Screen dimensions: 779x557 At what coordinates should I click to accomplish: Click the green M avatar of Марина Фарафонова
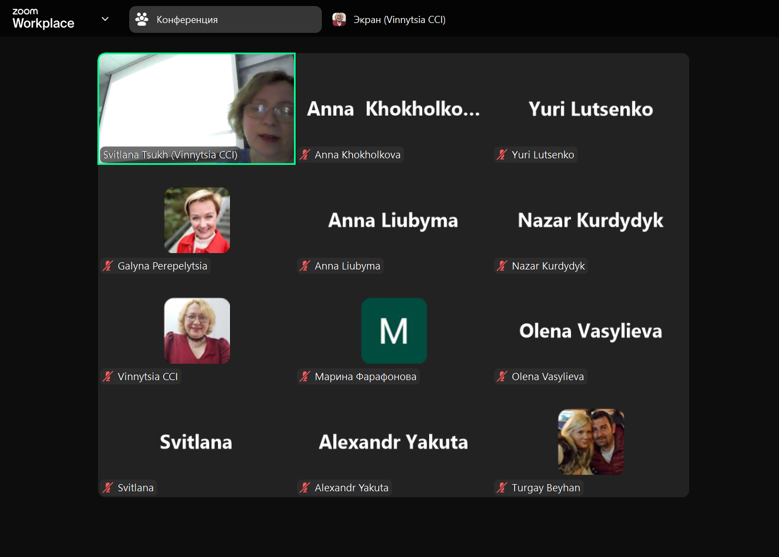tap(394, 331)
